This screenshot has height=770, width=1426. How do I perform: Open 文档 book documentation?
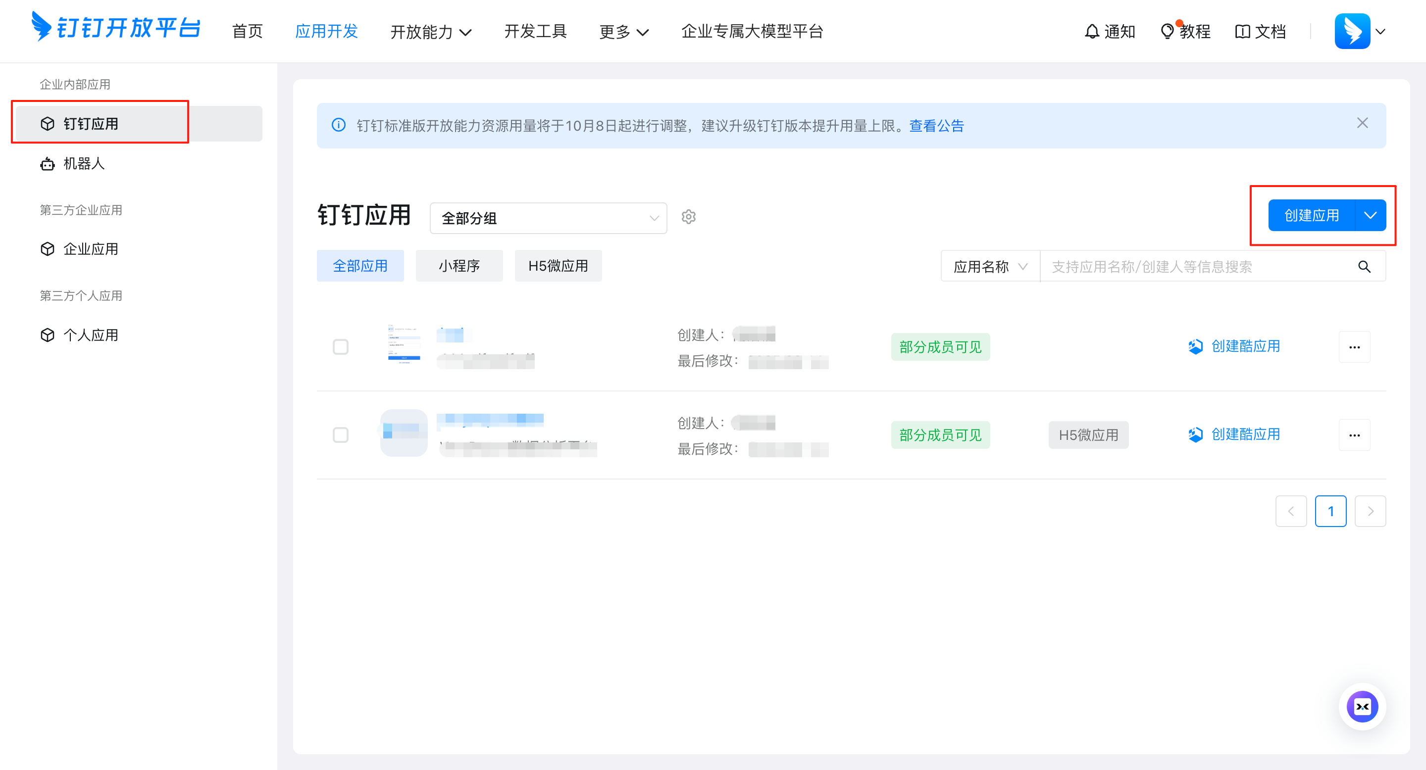click(x=1261, y=32)
